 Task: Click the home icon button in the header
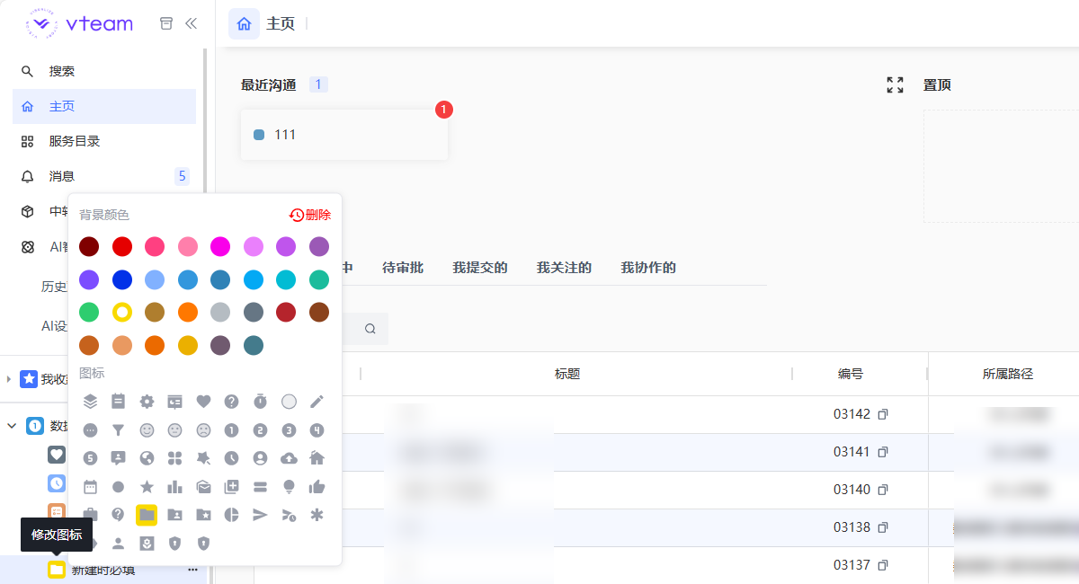(x=244, y=23)
